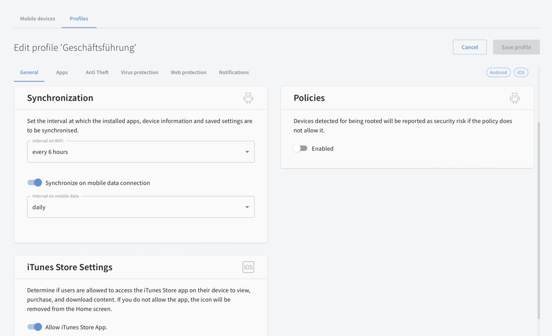Switch to the Notifications tab
The height and width of the screenshot is (336, 552).
point(234,72)
